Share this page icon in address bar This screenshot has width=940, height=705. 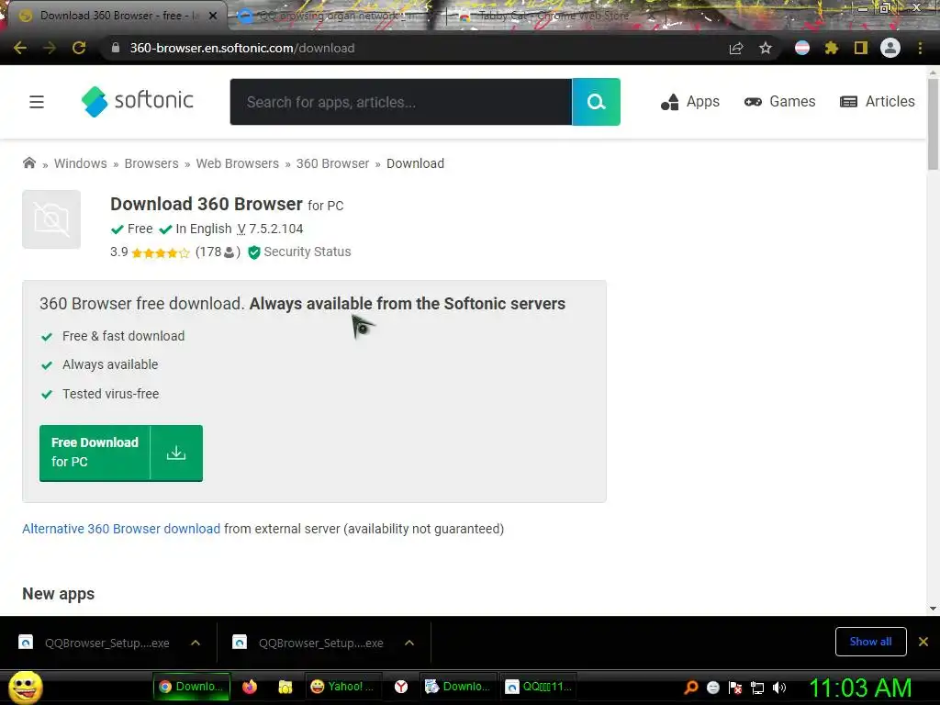pyautogui.click(x=736, y=48)
